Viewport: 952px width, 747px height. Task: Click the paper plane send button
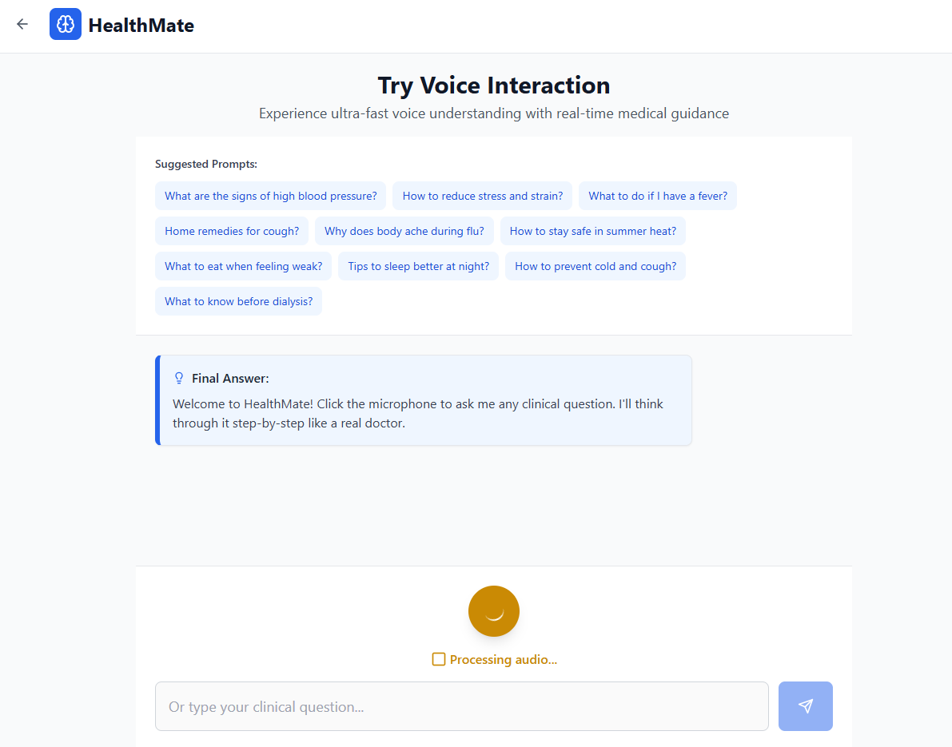coord(805,705)
